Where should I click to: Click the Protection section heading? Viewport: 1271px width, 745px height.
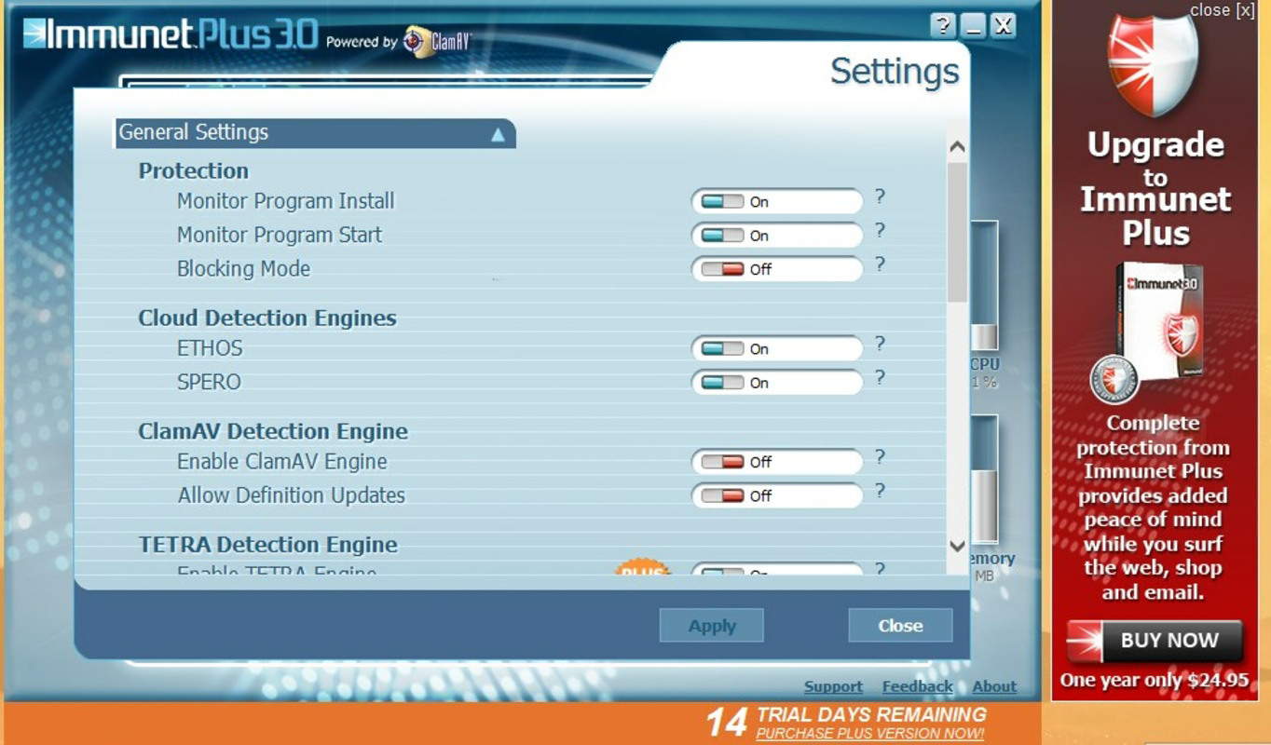click(194, 170)
